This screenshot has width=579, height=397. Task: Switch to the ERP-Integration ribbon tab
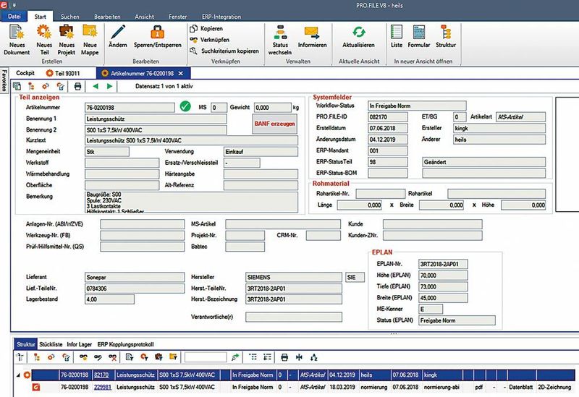[x=221, y=17]
